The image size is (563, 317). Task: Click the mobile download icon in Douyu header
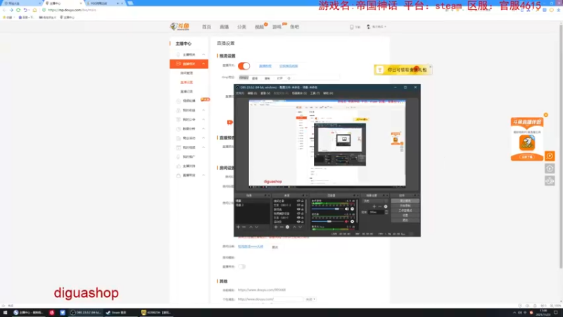pyautogui.click(x=352, y=27)
